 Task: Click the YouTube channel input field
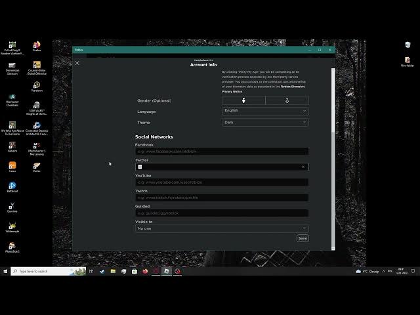[222, 182]
